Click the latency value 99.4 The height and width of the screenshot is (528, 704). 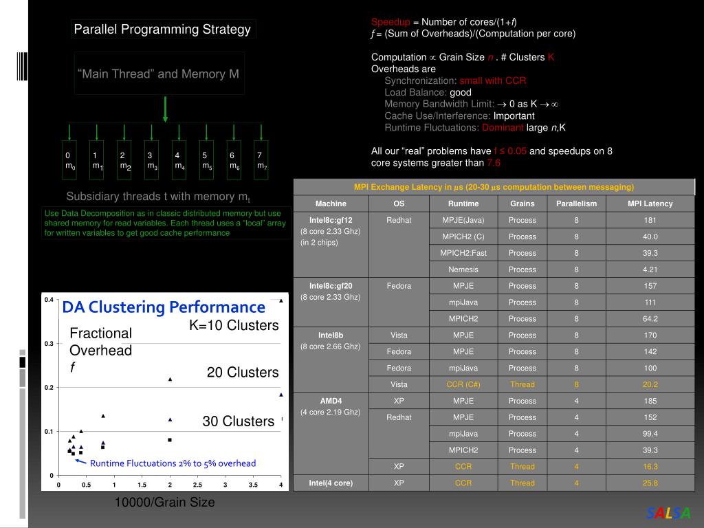(x=650, y=434)
